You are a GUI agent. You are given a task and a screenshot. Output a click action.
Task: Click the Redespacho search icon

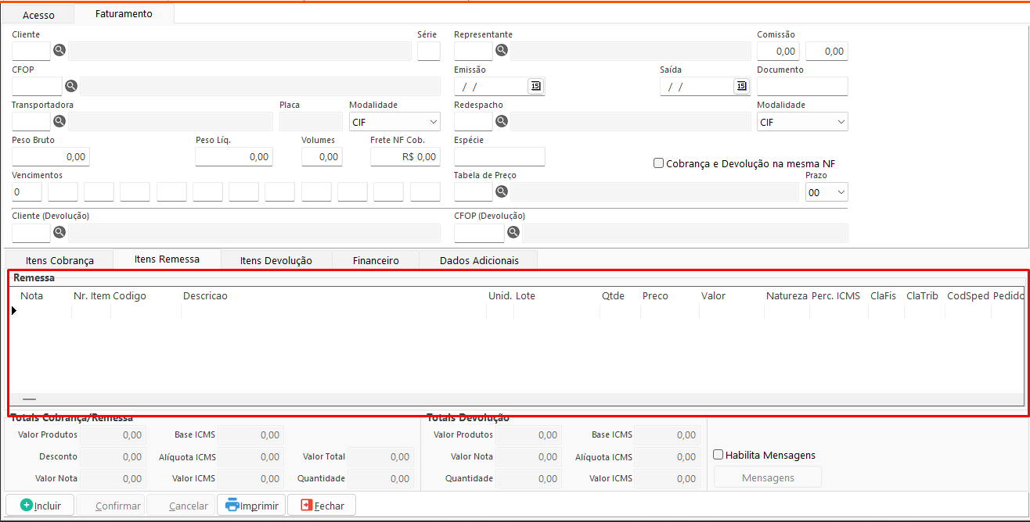pyautogui.click(x=502, y=122)
